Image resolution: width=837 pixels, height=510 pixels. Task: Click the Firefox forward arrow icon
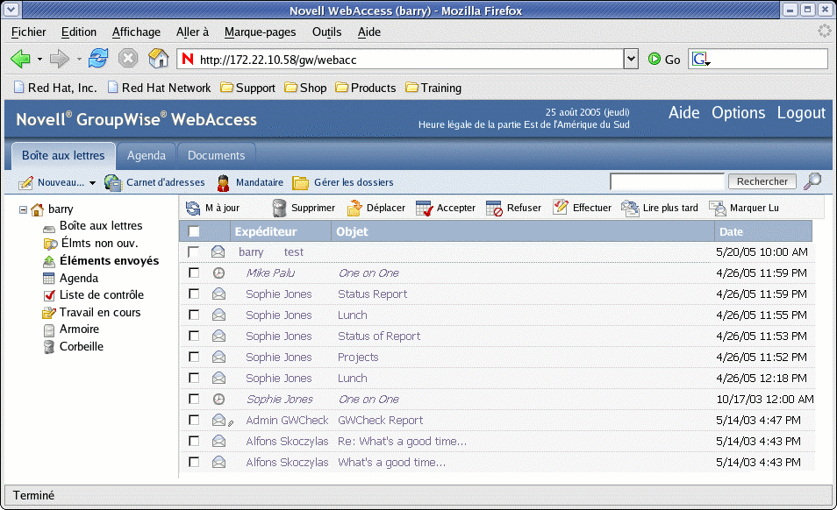click(60, 59)
